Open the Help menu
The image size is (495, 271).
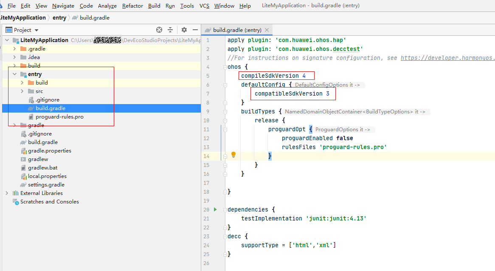(245, 6)
